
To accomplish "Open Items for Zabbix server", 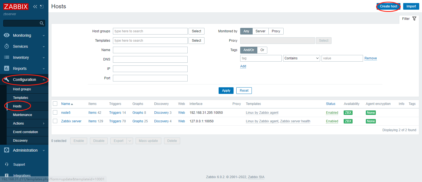I will point(92,121).
